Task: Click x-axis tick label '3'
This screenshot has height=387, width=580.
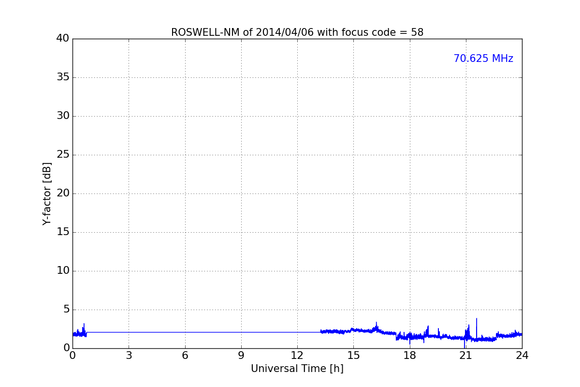Action: tap(129, 356)
